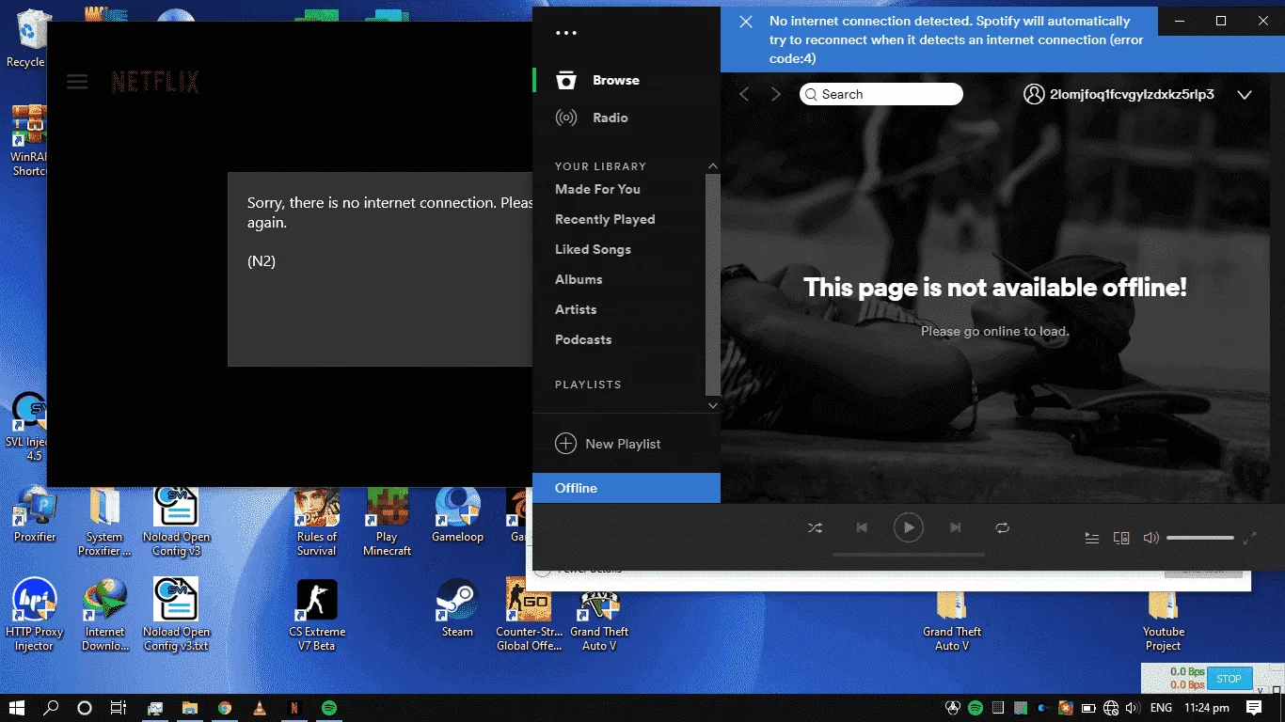This screenshot has width=1285, height=722.
Task: Dismiss the no internet connection banner
Action: coord(746,22)
